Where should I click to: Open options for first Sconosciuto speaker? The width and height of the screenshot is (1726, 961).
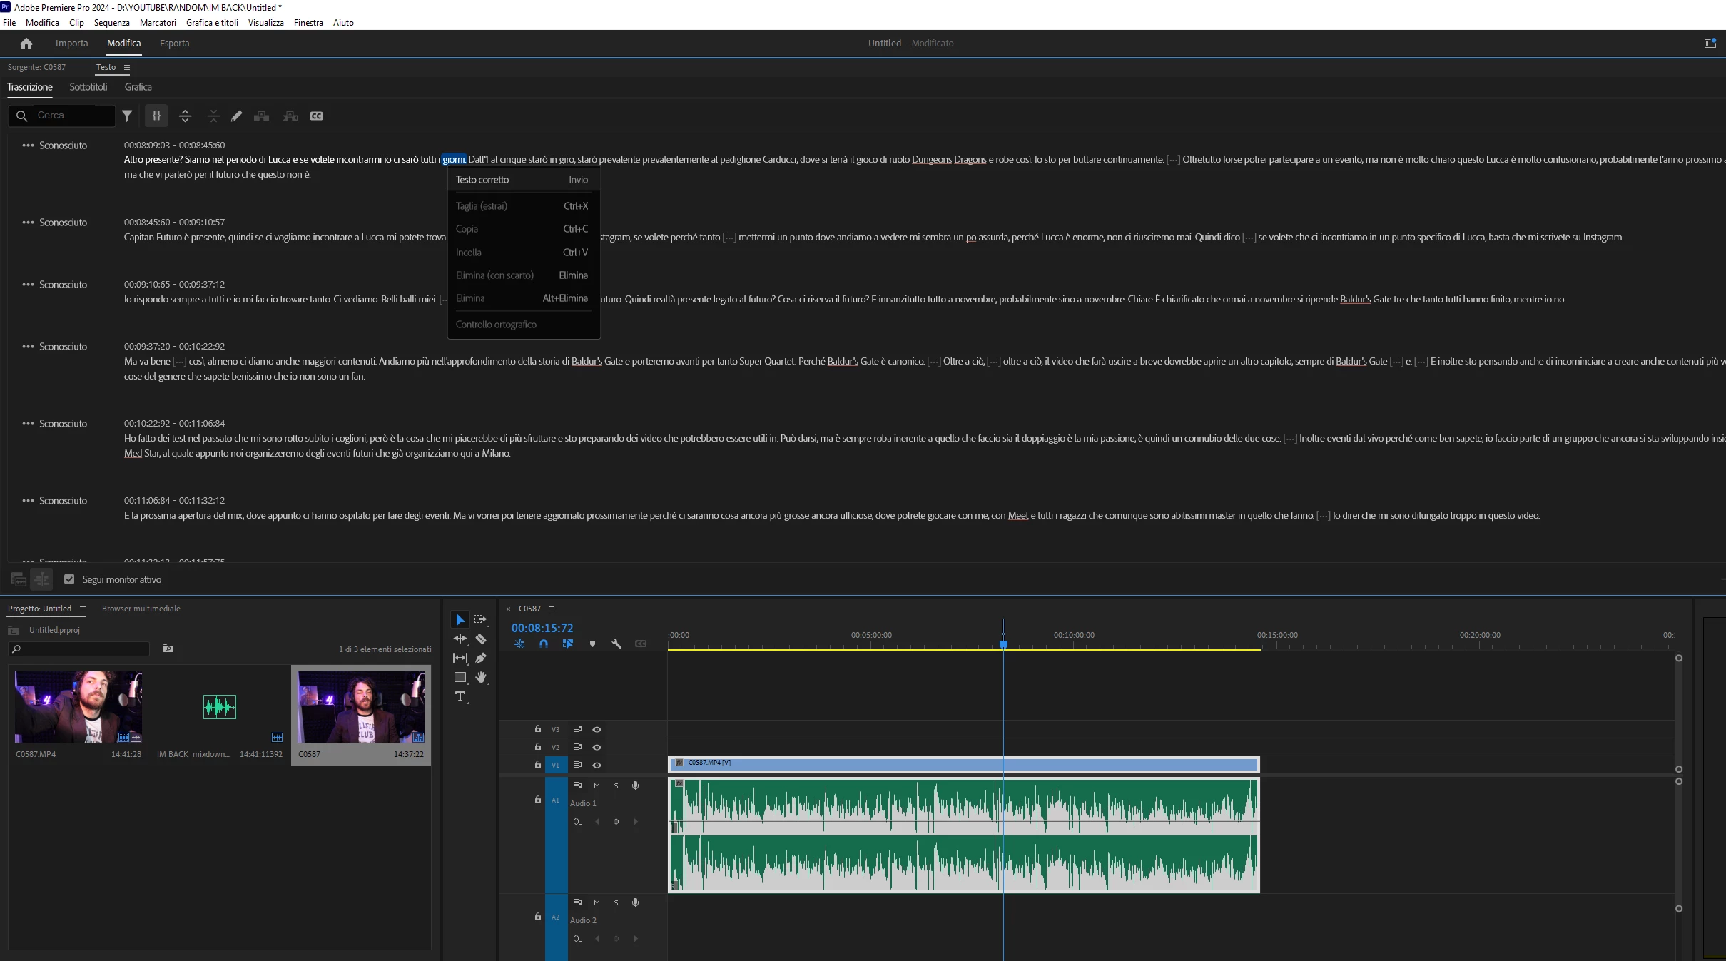[28, 146]
